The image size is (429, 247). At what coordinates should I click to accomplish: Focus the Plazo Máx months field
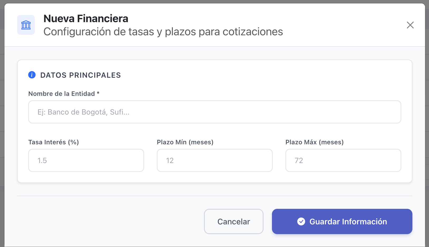tap(343, 160)
